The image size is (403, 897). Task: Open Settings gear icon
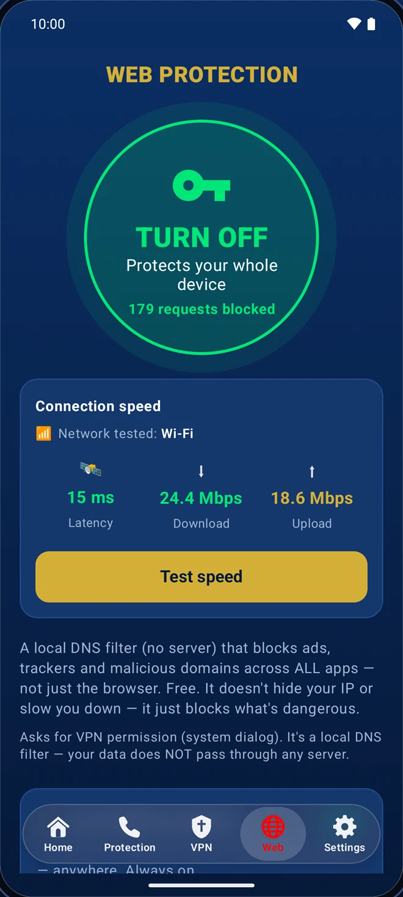click(x=344, y=827)
